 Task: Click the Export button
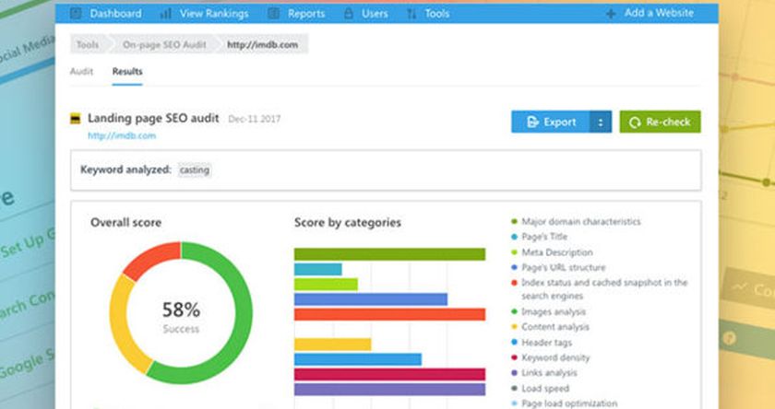point(550,122)
